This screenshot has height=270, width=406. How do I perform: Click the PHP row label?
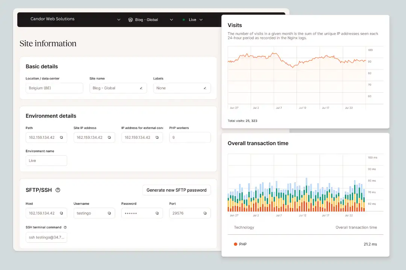(243, 244)
